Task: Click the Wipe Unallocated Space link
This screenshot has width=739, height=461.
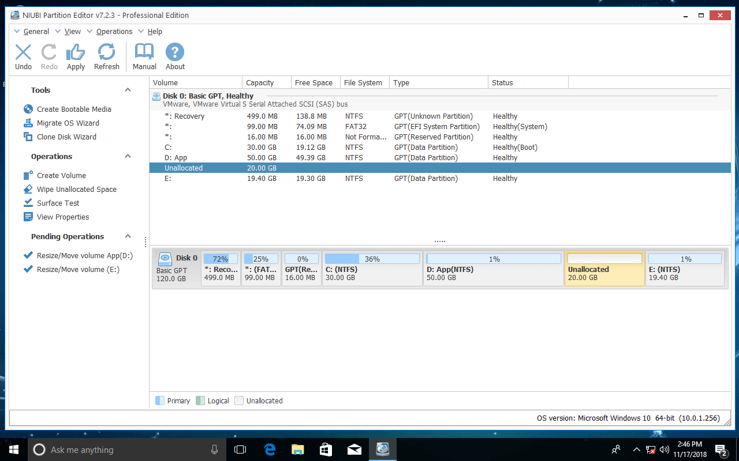Action: click(77, 189)
